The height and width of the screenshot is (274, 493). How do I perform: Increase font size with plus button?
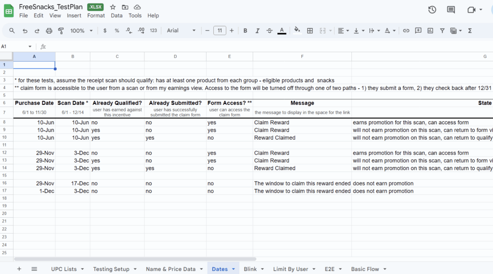pyautogui.click(x=232, y=31)
